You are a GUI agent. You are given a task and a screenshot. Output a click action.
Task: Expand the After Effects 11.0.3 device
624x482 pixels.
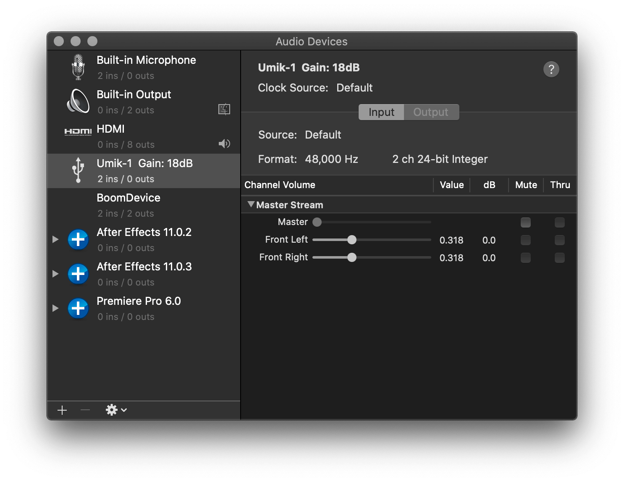pos(55,274)
